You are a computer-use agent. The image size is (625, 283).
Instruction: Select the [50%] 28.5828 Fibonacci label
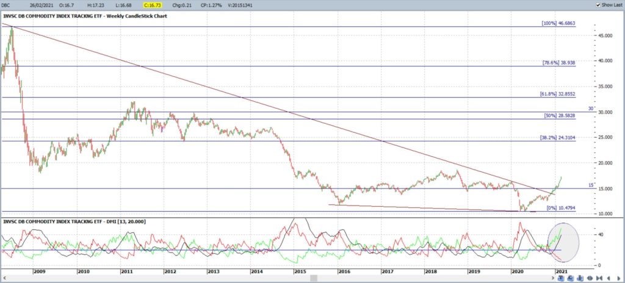coord(560,116)
